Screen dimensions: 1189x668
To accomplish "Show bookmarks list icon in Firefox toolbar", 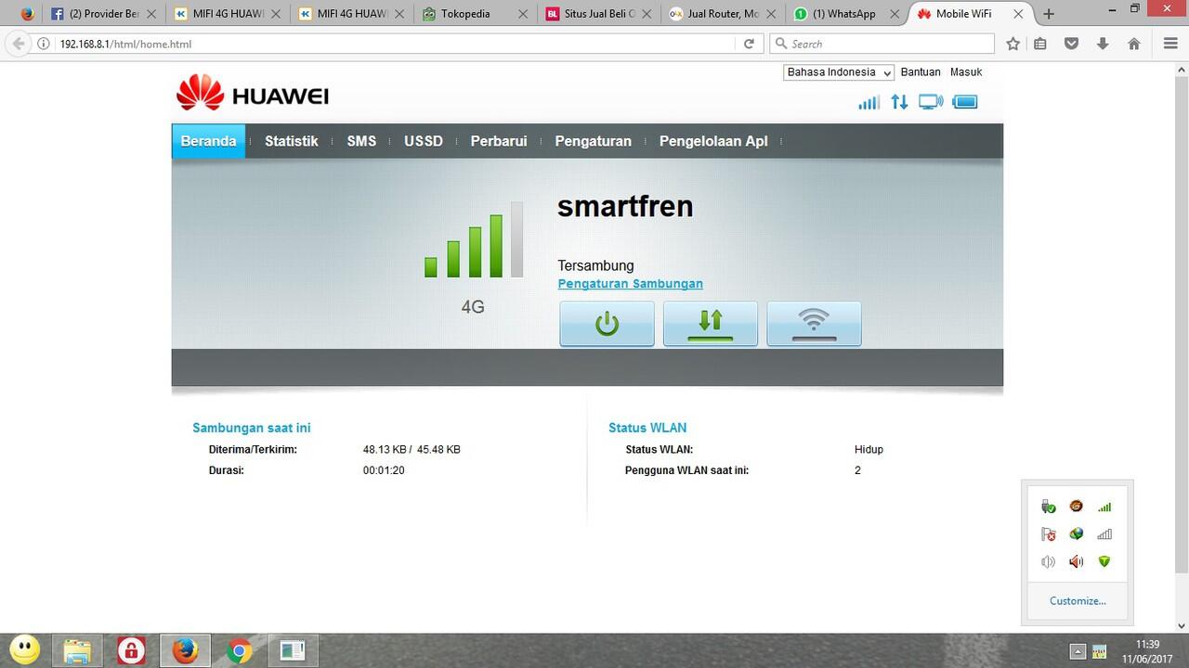I will pyautogui.click(x=1040, y=44).
